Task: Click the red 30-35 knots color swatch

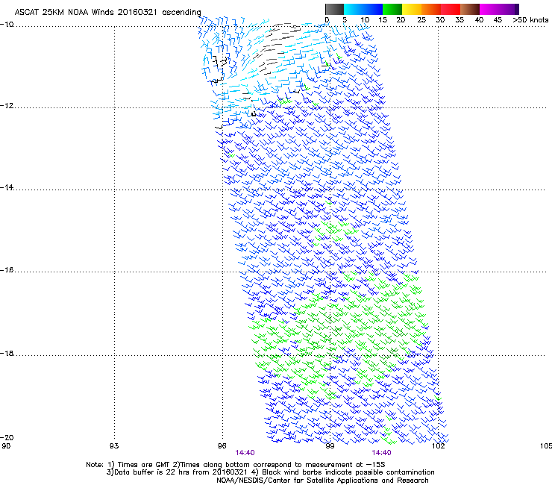Action: [451, 9]
